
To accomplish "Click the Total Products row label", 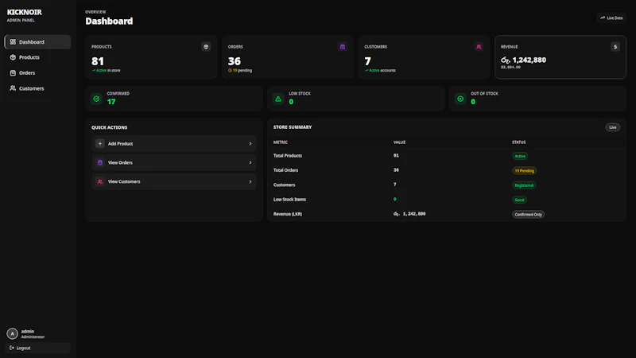I will [x=288, y=156].
